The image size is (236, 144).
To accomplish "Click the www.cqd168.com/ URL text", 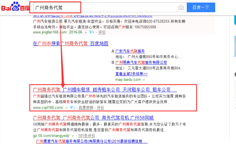I will click(48, 108).
